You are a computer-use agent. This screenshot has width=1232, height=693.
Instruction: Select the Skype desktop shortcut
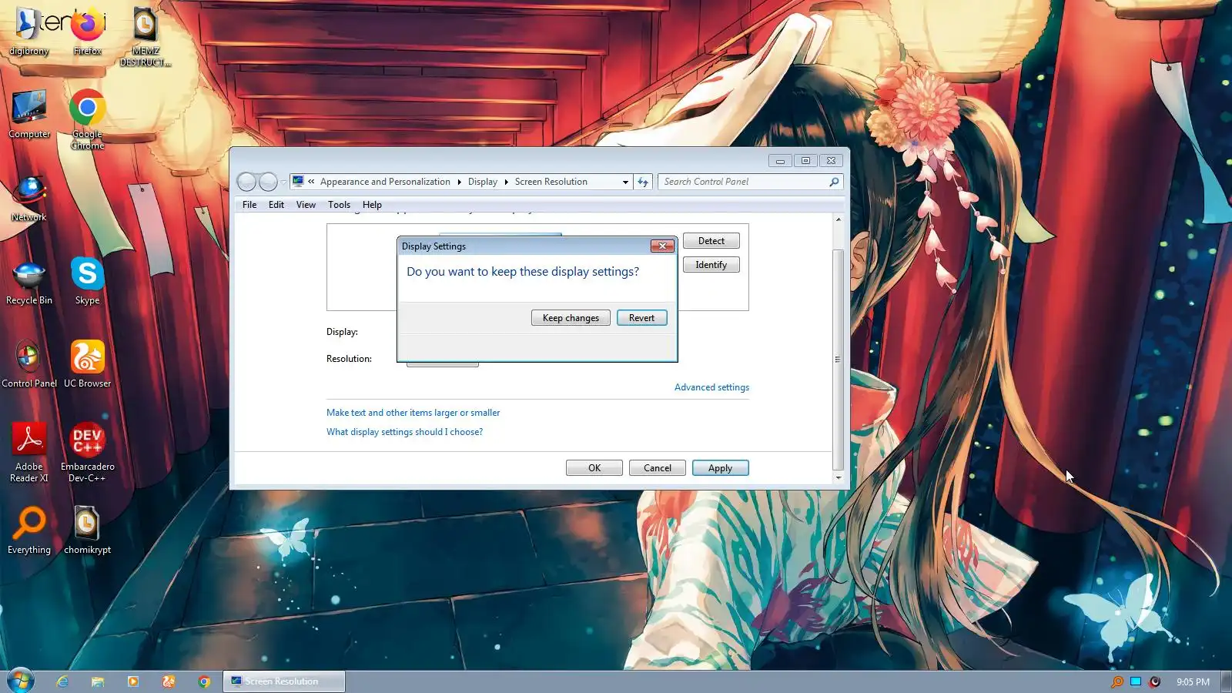[87, 282]
